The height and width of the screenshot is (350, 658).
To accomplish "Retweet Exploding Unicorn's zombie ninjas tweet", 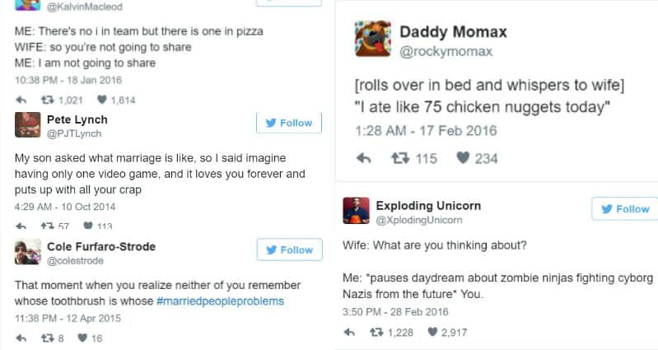I will tap(377, 332).
